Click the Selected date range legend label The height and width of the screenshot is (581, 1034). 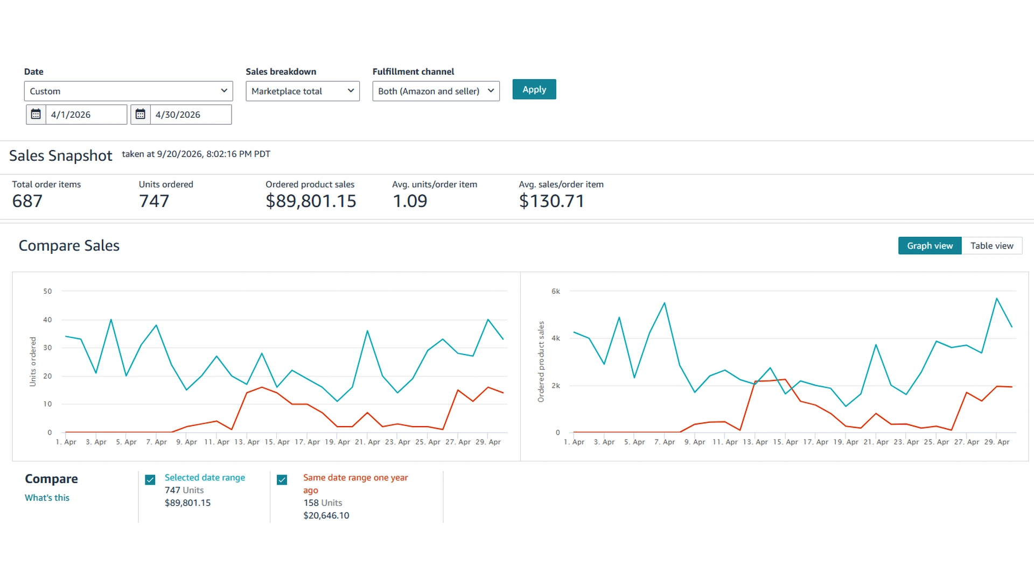point(205,478)
